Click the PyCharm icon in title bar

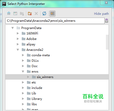4,4
